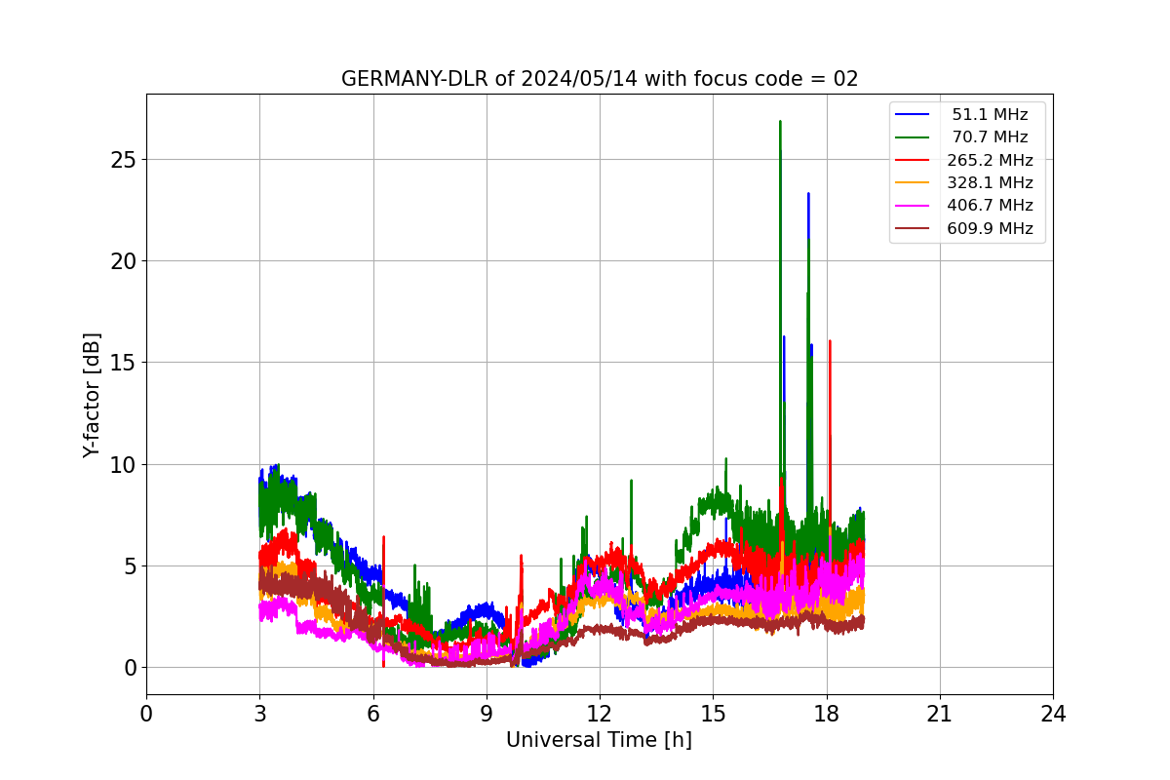
Task: Click the x-axis tick label 21
Action: (x=940, y=714)
